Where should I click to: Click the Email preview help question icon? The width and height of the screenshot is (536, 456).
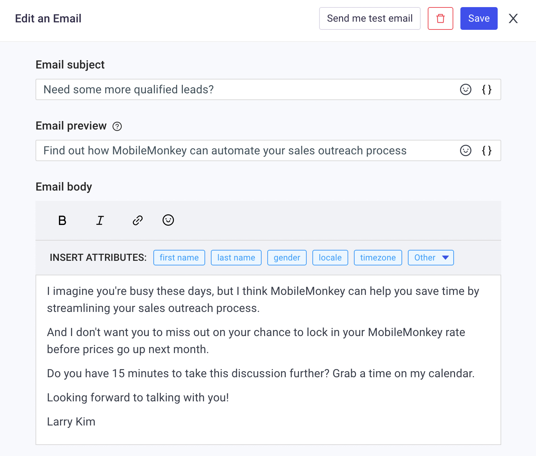coord(117,126)
